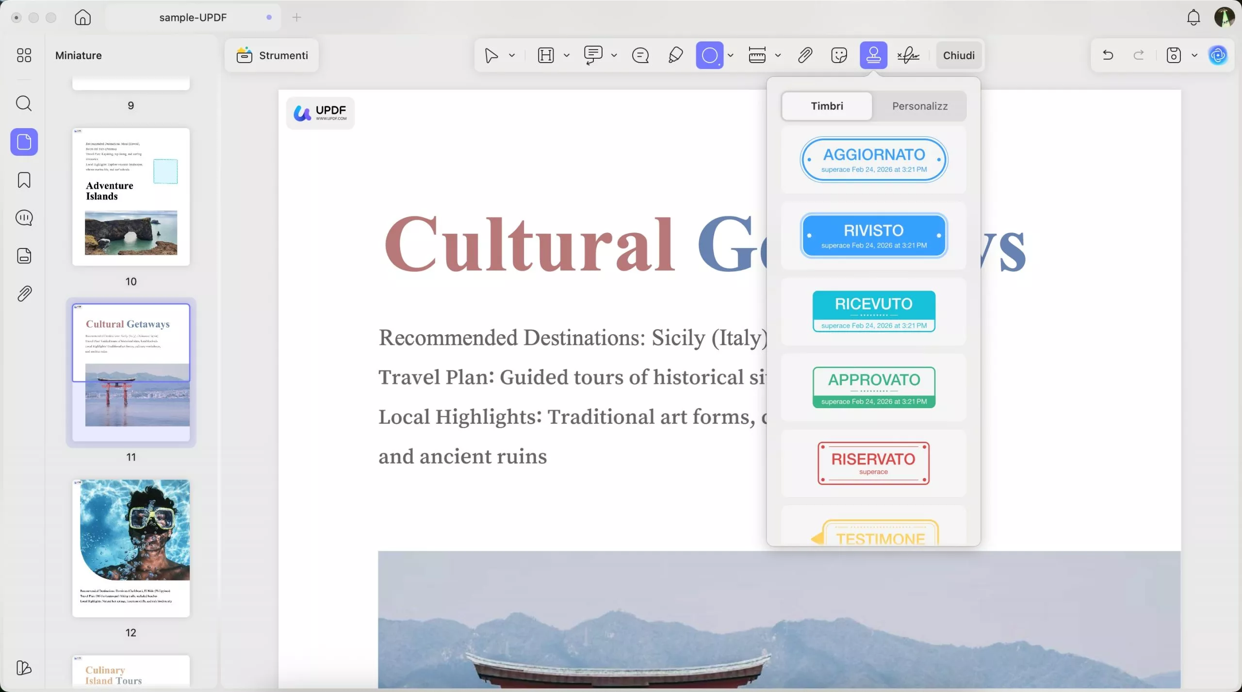Screen dimensions: 1242x692
Task: Open the UPDF AI assistant icon
Action: point(1218,55)
